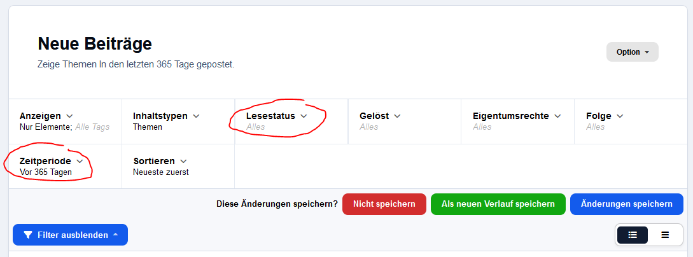Expand the Eigentumsrechte filter
The image size is (693, 257).
click(x=517, y=122)
